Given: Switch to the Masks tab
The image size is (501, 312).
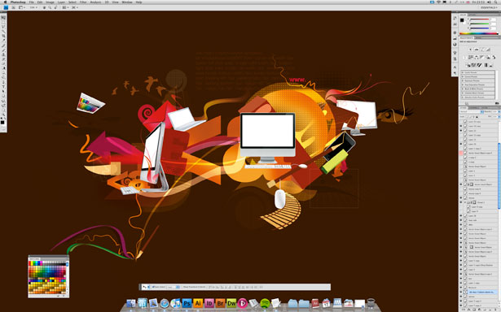Looking at the screenshot, I should point(478,38).
